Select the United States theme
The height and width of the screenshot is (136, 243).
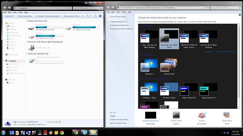tap(169, 67)
